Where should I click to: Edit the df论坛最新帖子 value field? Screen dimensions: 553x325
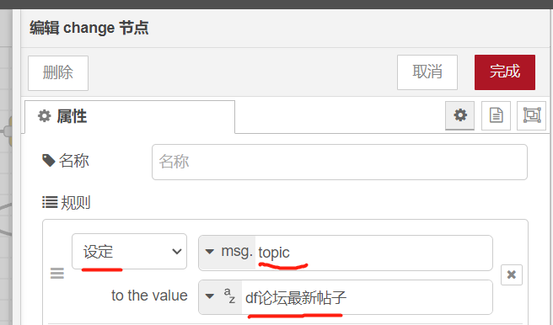pyautogui.click(x=367, y=297)
